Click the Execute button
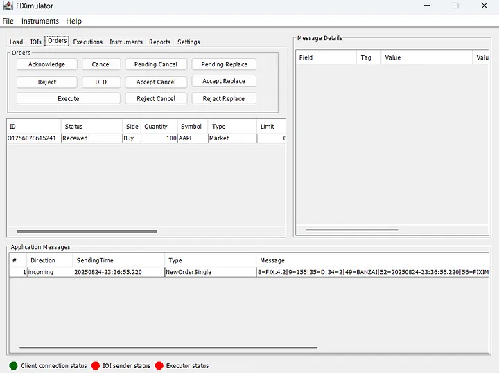The height and width of the screenshot is (373, 499). pos(69,98)
